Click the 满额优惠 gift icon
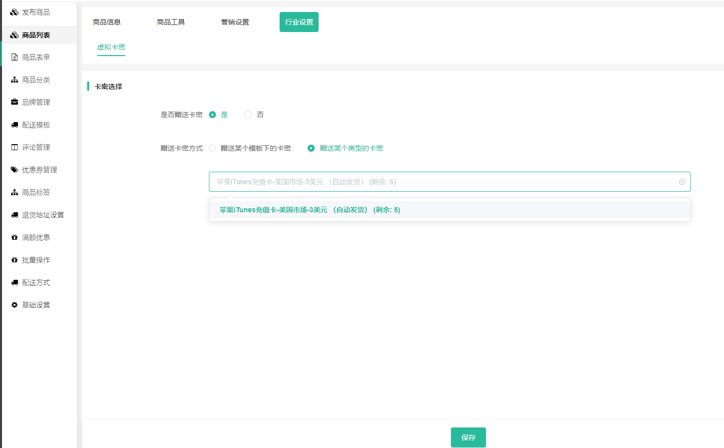This screenshot has width=724, height=448. click(15, 237)
